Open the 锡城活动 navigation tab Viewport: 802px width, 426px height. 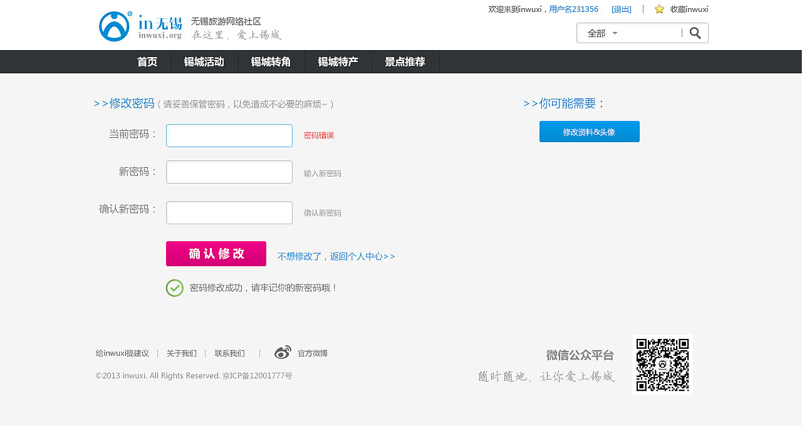tap(204, 61)
